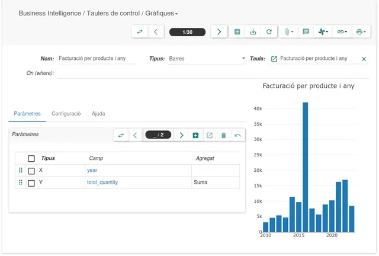The width and height of the screenshot is (379, 256).
Task: Delete selected parameter with trash icon
Action: coord(223,135)
